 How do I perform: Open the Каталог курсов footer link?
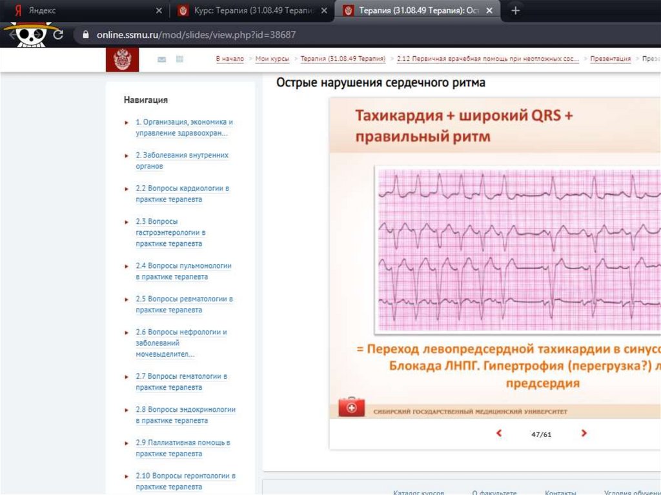(x=418, y=492)
